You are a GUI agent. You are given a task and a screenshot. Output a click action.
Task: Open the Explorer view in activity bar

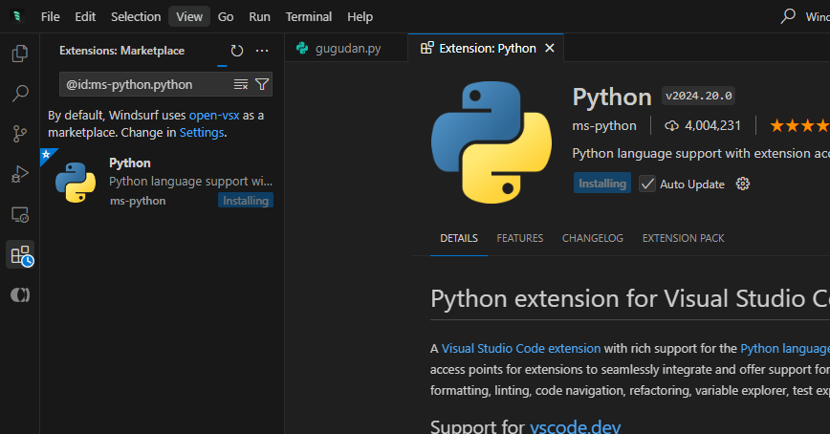19,54
